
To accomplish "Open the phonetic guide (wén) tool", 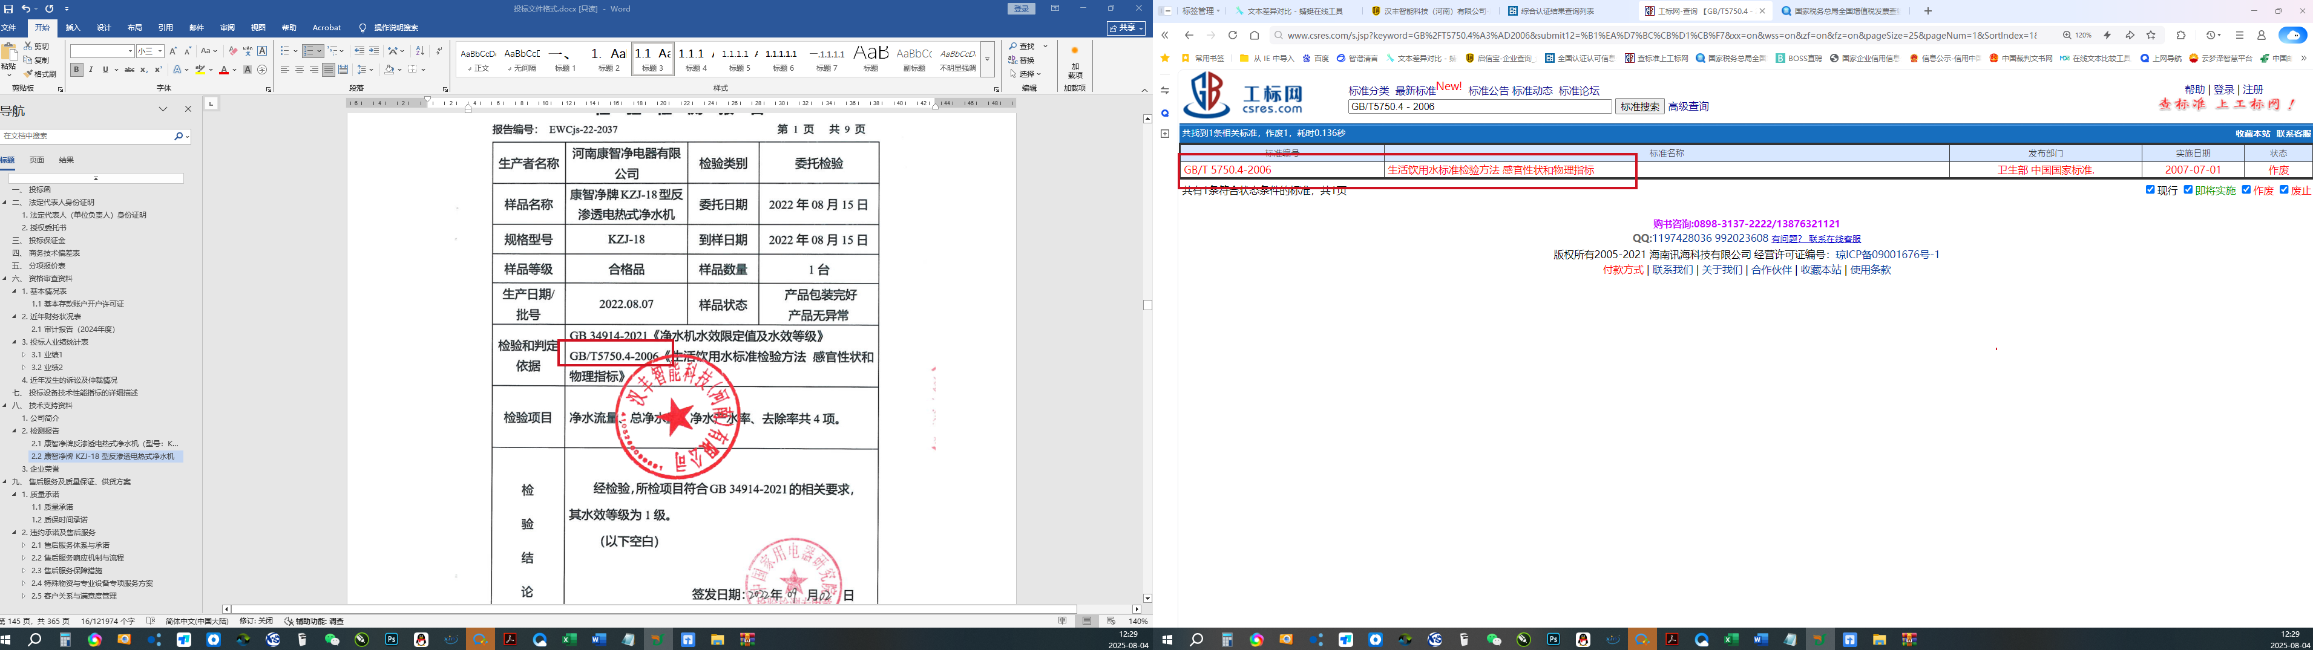I will click(x=248, y=51).
